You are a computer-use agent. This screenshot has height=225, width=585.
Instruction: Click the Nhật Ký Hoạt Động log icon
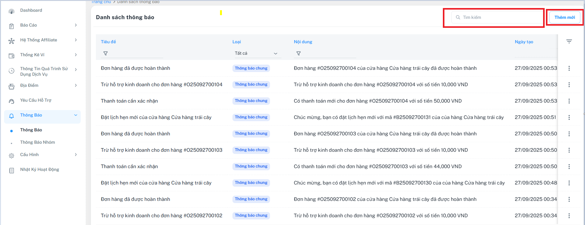[x=11, y=171]
